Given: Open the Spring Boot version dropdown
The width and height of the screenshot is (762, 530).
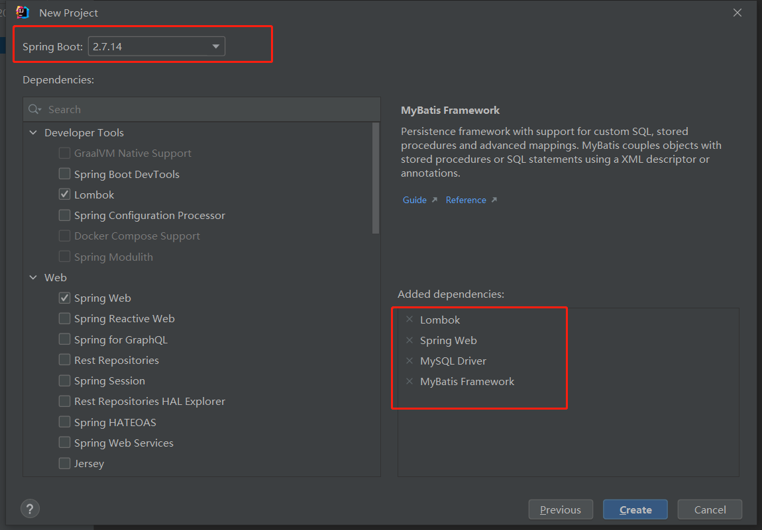Looking at the screenshot, I should pos(156,46).
